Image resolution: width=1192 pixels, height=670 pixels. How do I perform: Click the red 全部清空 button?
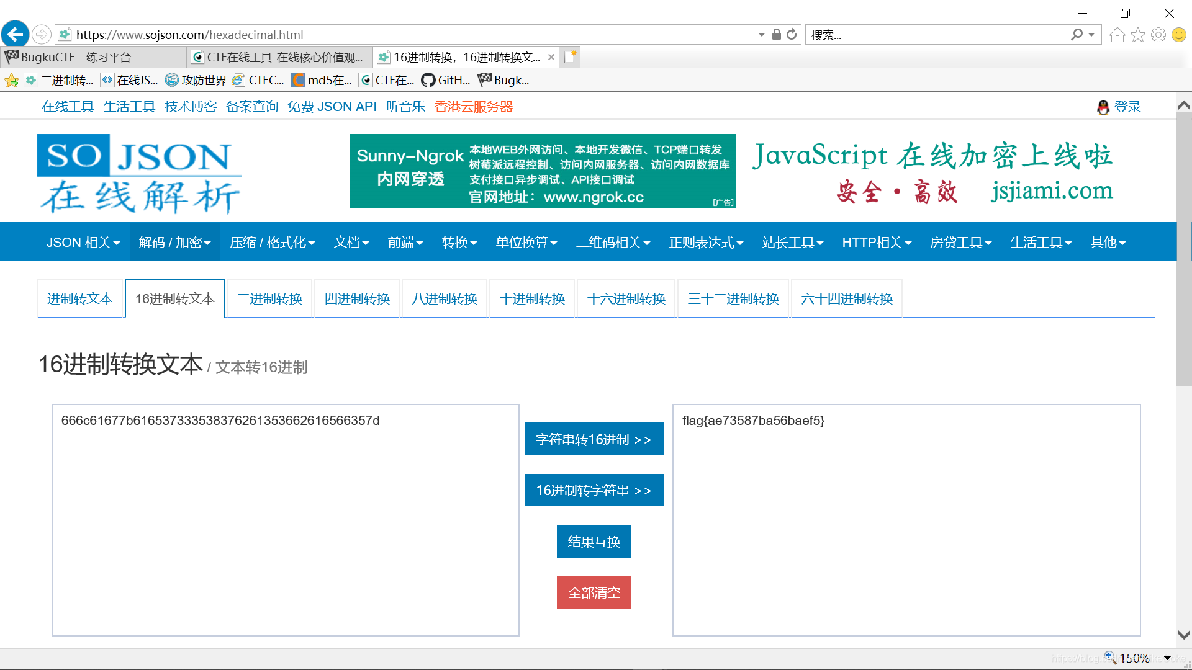[594, 593]
